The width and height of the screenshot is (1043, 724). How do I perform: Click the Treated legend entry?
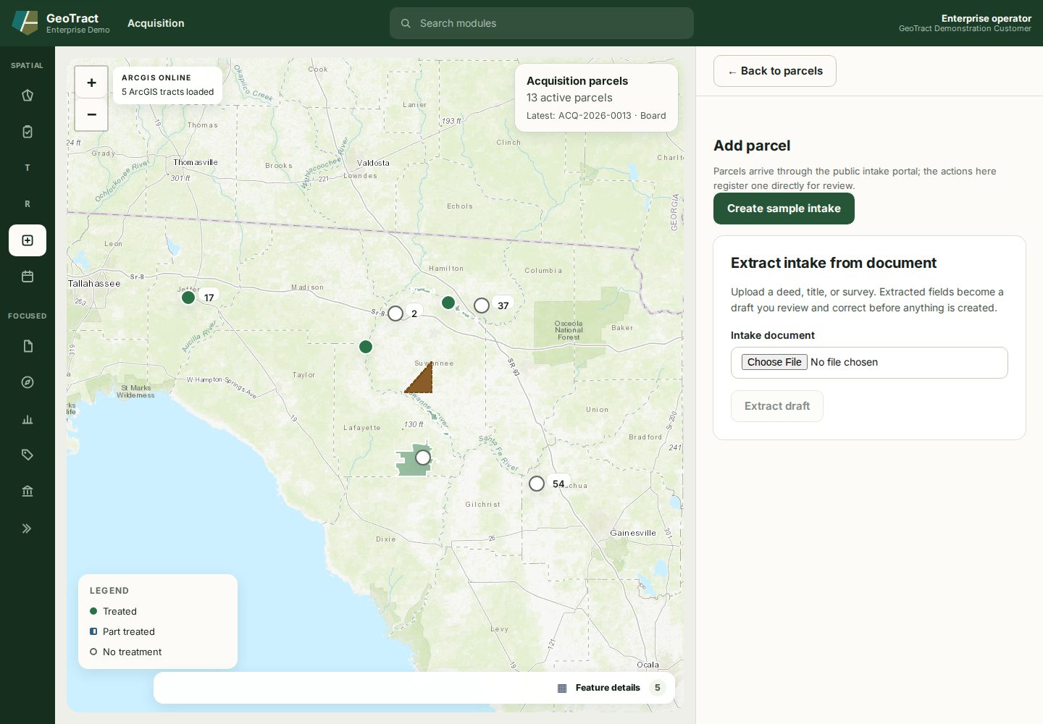(113, 612)
